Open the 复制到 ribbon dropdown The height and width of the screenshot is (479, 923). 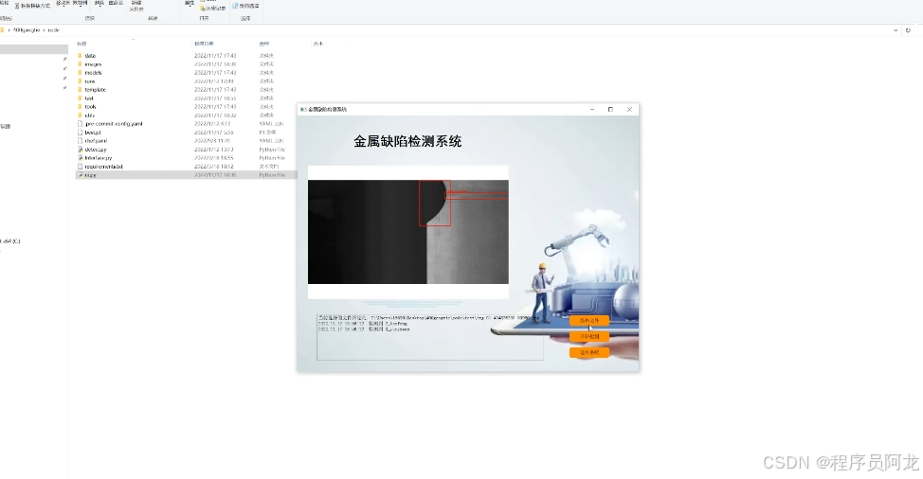coord(80,3)
